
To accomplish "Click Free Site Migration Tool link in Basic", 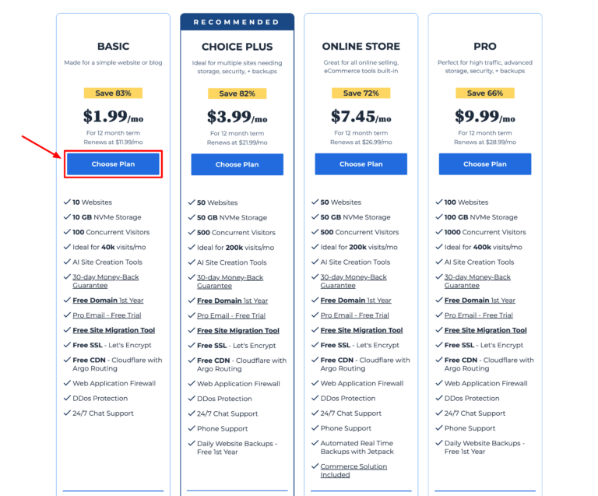I will tap(114, 330).
